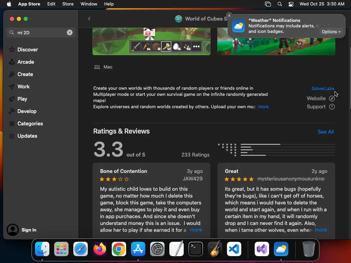
Task: Click the Support question mark icon
Action: point(332,107)
